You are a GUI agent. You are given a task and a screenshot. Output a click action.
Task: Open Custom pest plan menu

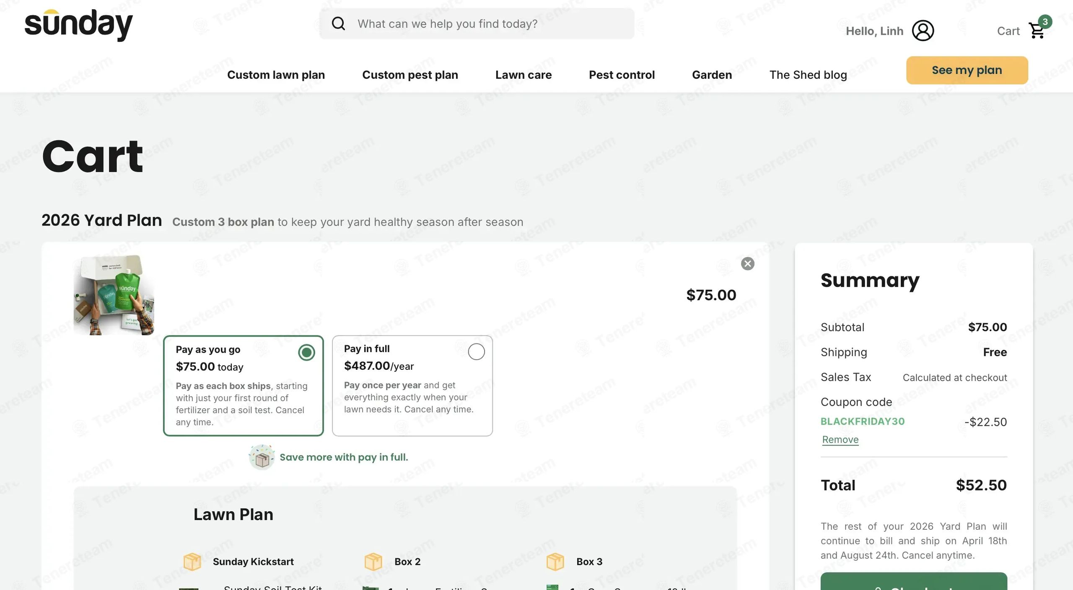coord(410,75)
